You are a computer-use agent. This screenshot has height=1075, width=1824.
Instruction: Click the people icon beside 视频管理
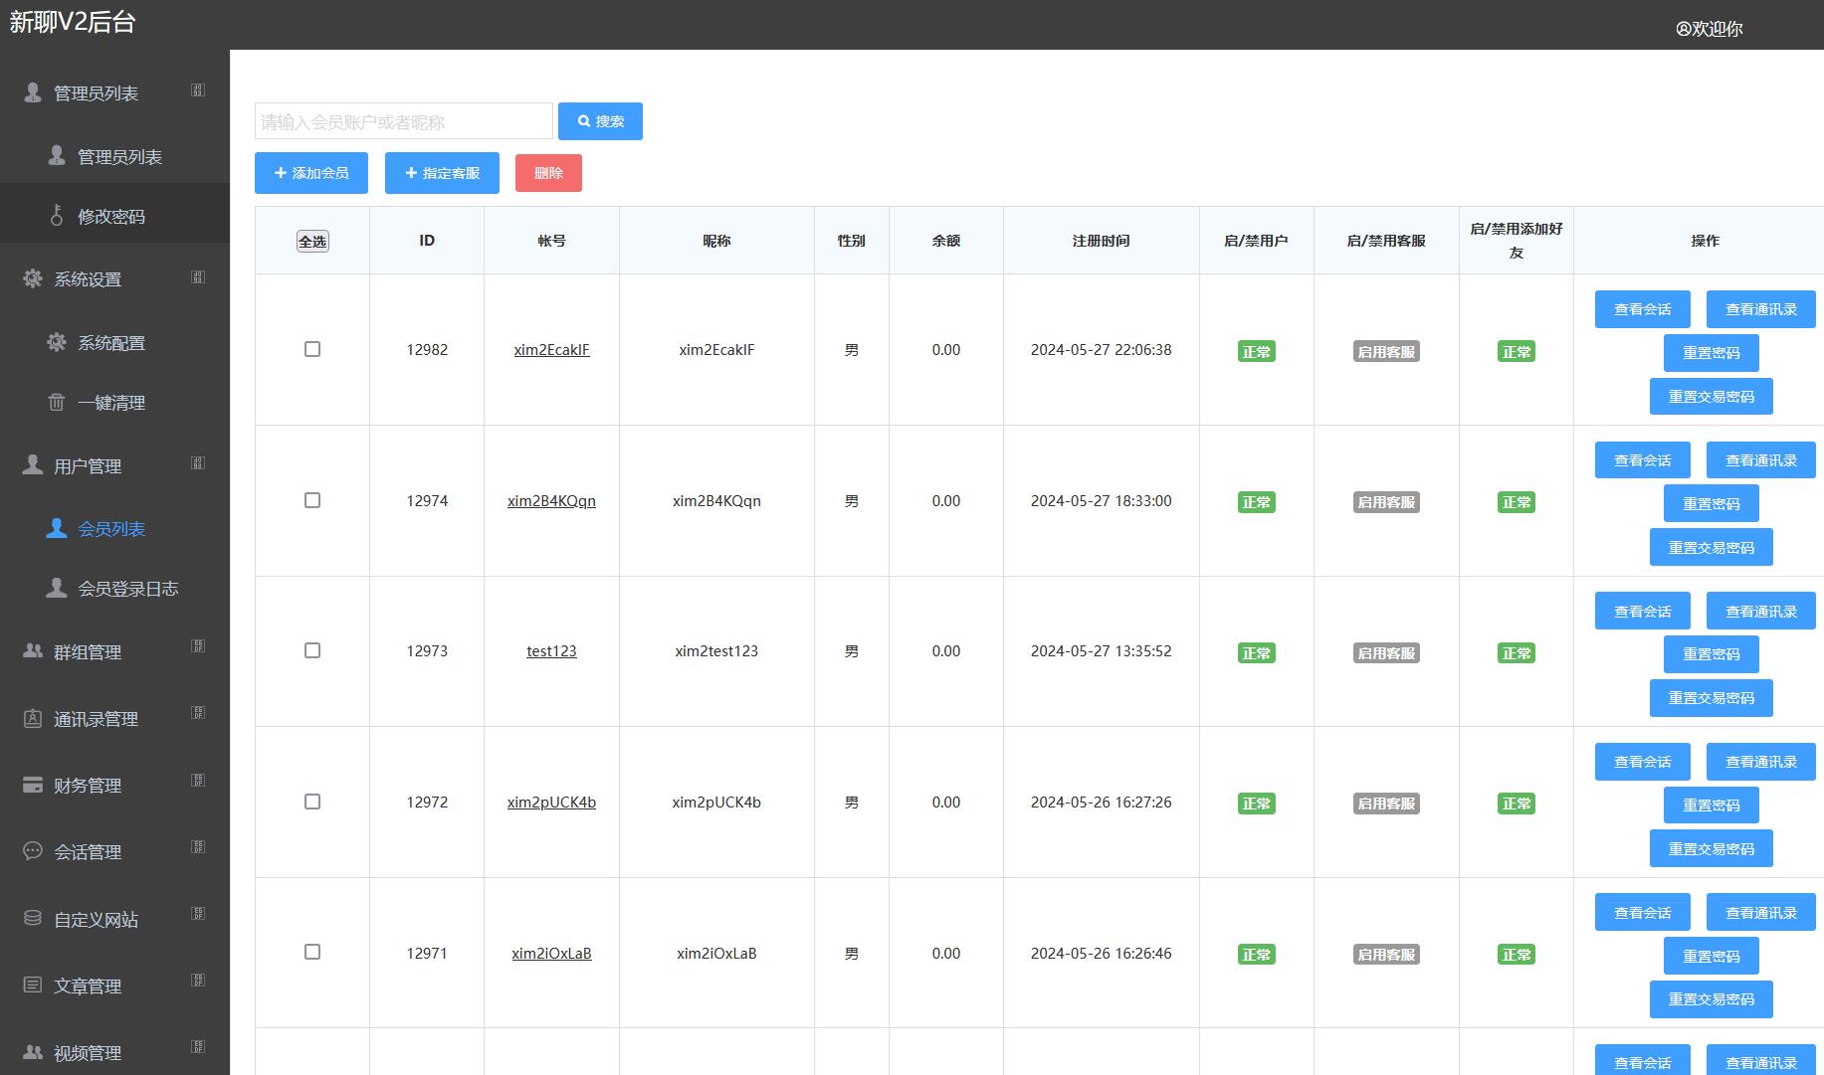click(x=33, y=1052)
